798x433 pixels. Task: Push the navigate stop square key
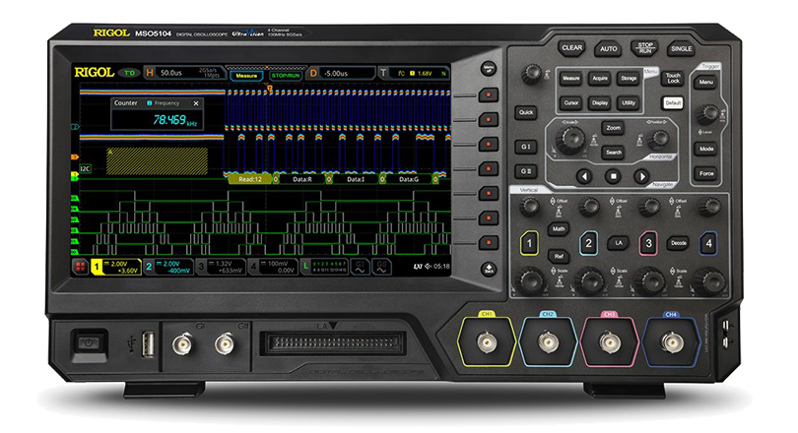613,176
